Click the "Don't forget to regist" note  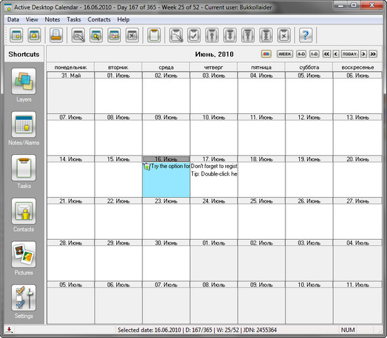pos(214,166)
